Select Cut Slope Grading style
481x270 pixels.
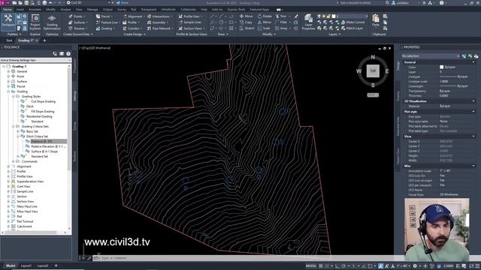coord(44,102)
